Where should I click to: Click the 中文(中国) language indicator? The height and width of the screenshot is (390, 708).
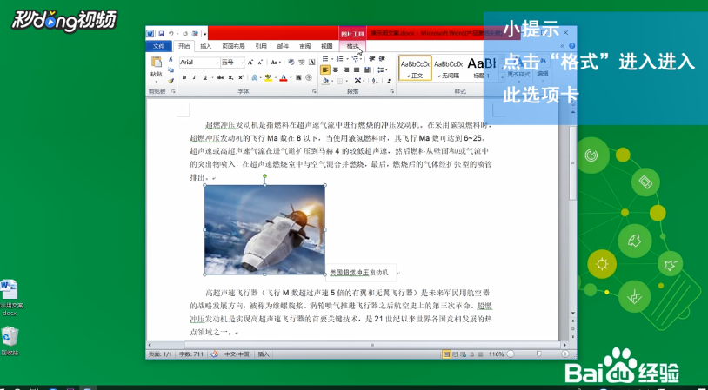pyautogui.click(x=237, y=354)
